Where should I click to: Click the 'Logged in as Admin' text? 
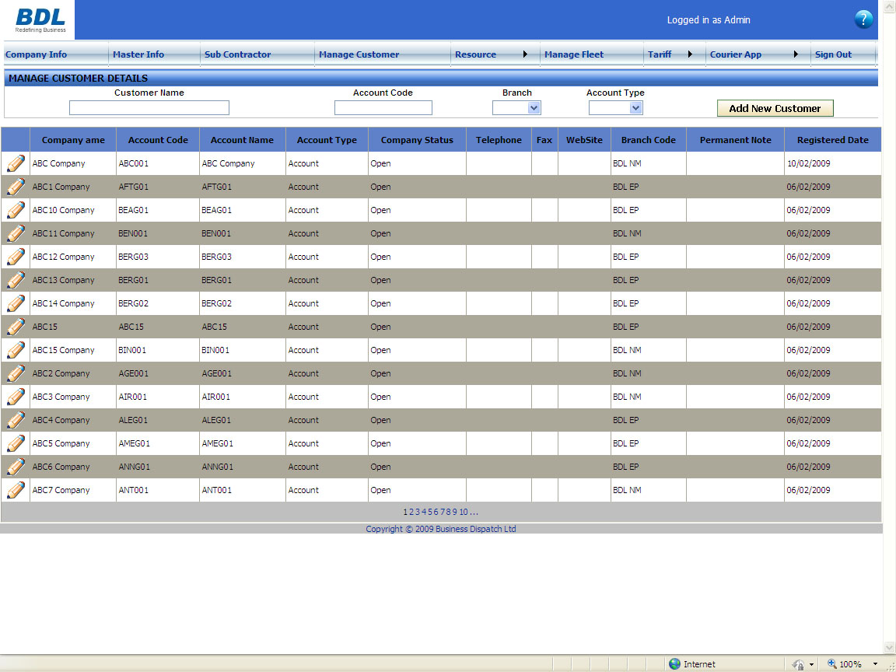click(x=709, y=20)
